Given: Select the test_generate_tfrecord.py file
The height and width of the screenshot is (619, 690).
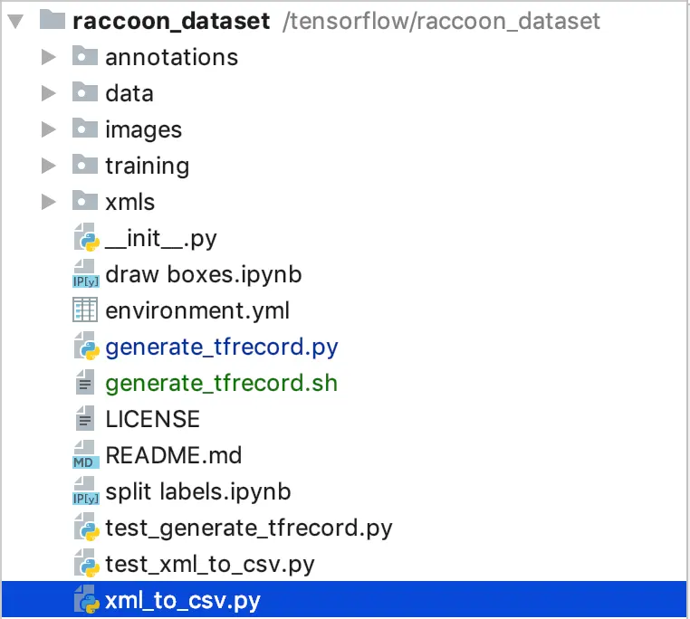Looking at the screenshot, I should pos(248,528).
